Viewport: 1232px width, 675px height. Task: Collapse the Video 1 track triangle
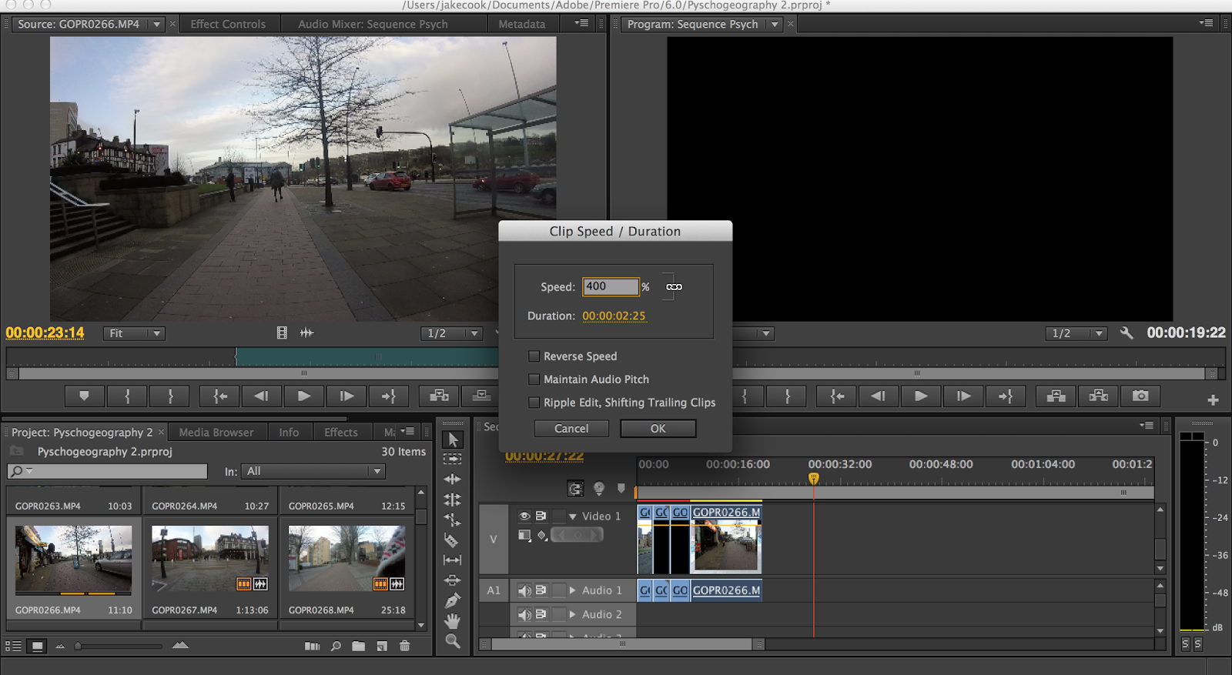click(x=573, y=516)
